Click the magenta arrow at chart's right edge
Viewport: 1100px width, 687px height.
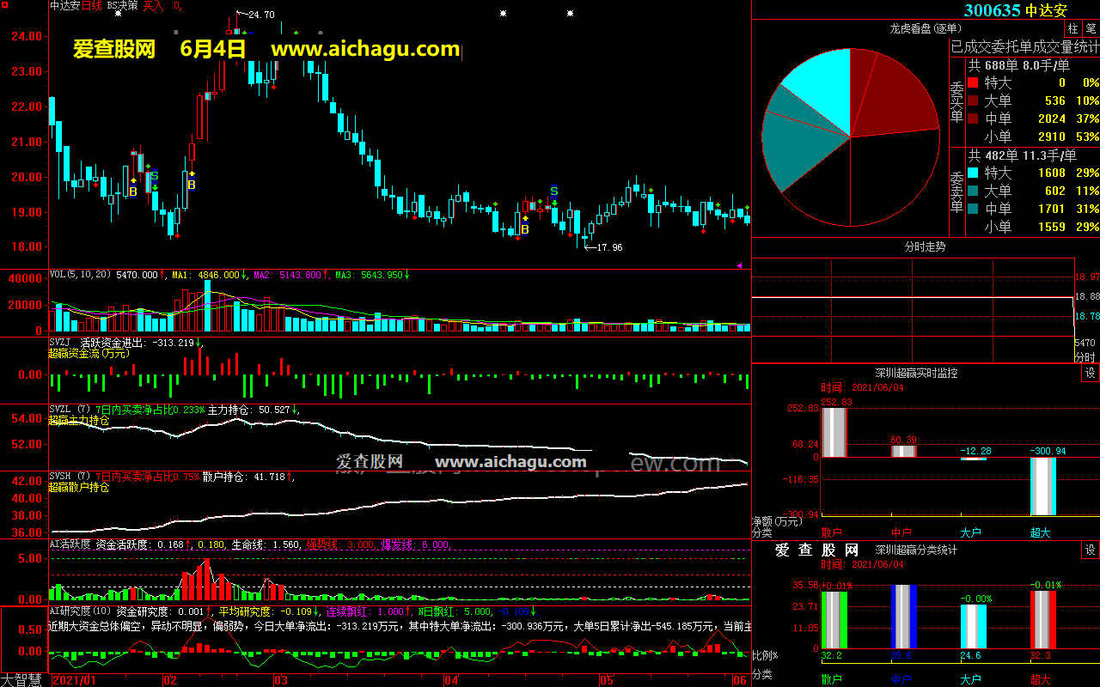pyautogui.click(x=740, y=265)
